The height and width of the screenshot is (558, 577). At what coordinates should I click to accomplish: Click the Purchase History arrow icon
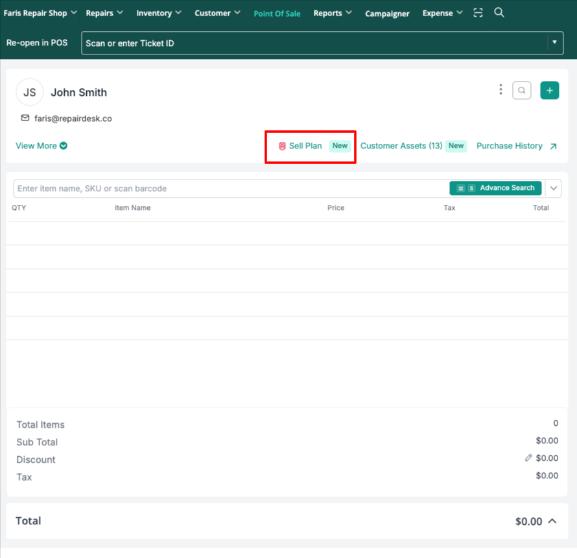553,146
